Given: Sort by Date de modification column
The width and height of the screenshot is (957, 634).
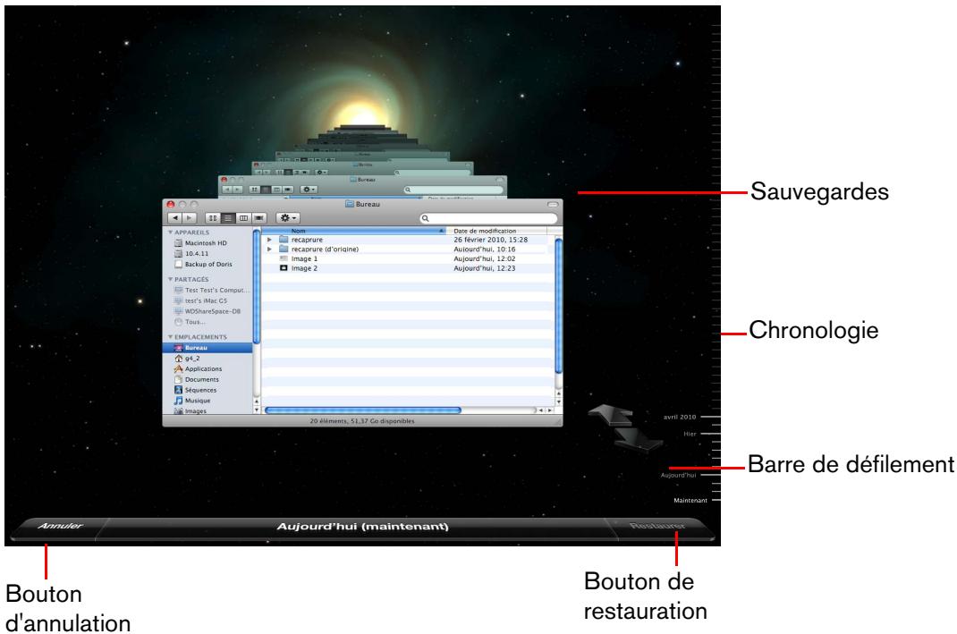Looking at the screenshot, I should click(496, 231).
